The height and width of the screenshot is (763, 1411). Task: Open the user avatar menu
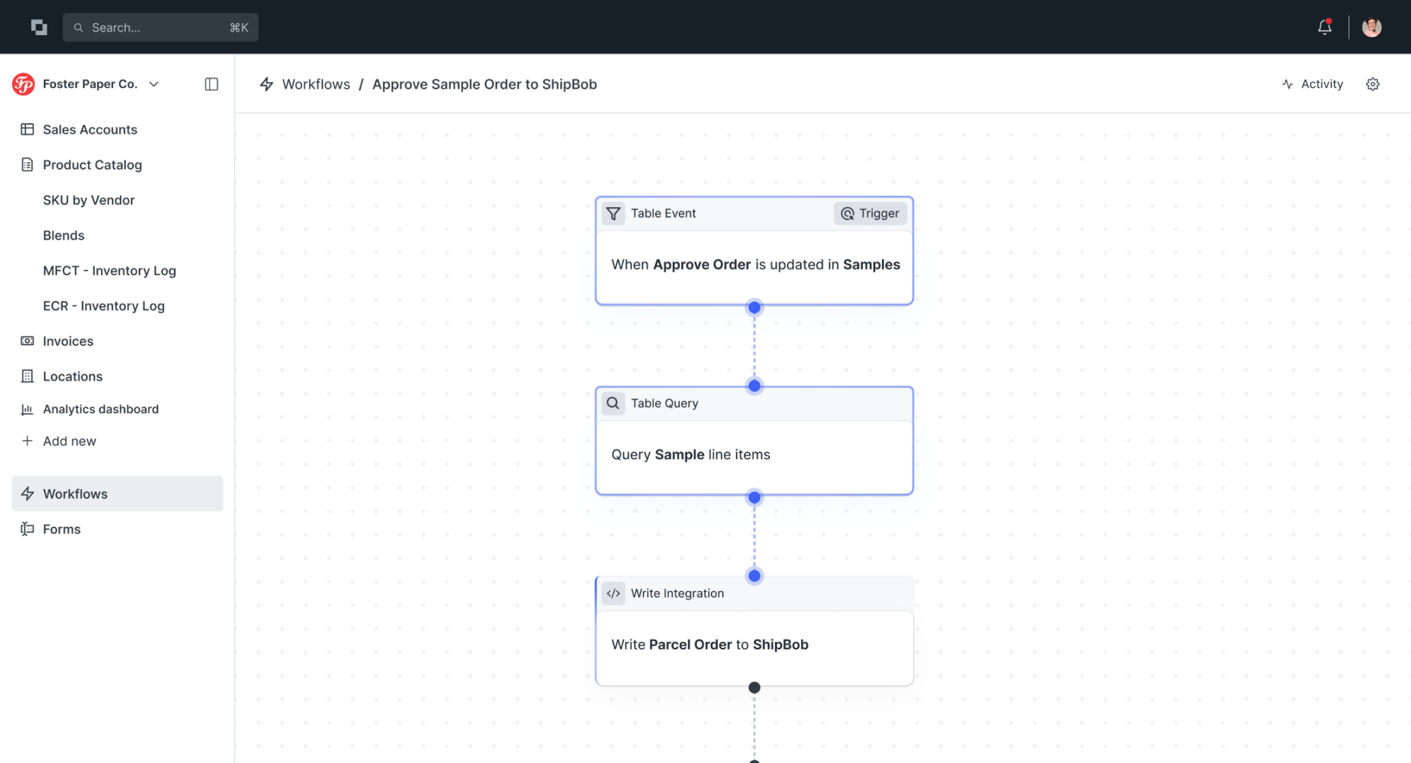(1371, 27)
